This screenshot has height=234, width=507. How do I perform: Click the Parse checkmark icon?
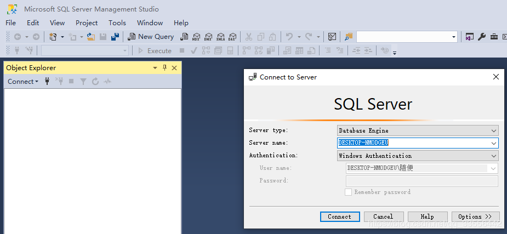[x=193, y=51]
